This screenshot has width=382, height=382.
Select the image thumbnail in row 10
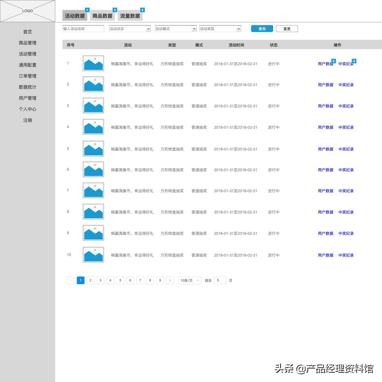[93, 254]
